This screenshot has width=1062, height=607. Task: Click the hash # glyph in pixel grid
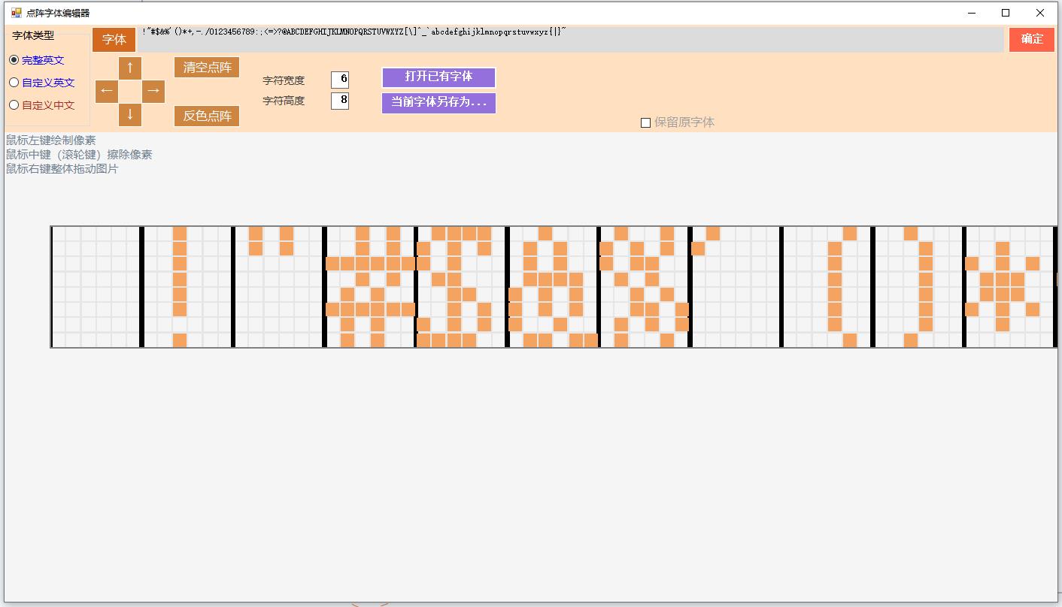(370, 286)
